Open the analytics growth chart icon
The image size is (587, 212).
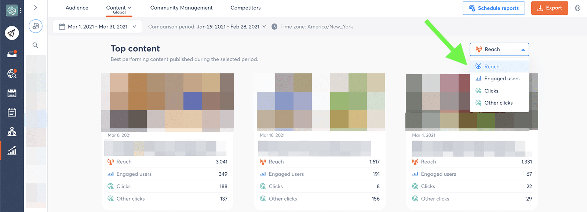coord(12,150)
